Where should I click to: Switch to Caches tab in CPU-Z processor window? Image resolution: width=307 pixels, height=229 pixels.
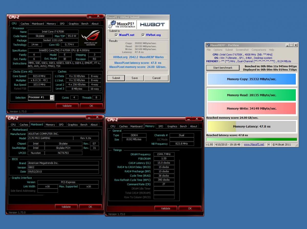point(25,24)
